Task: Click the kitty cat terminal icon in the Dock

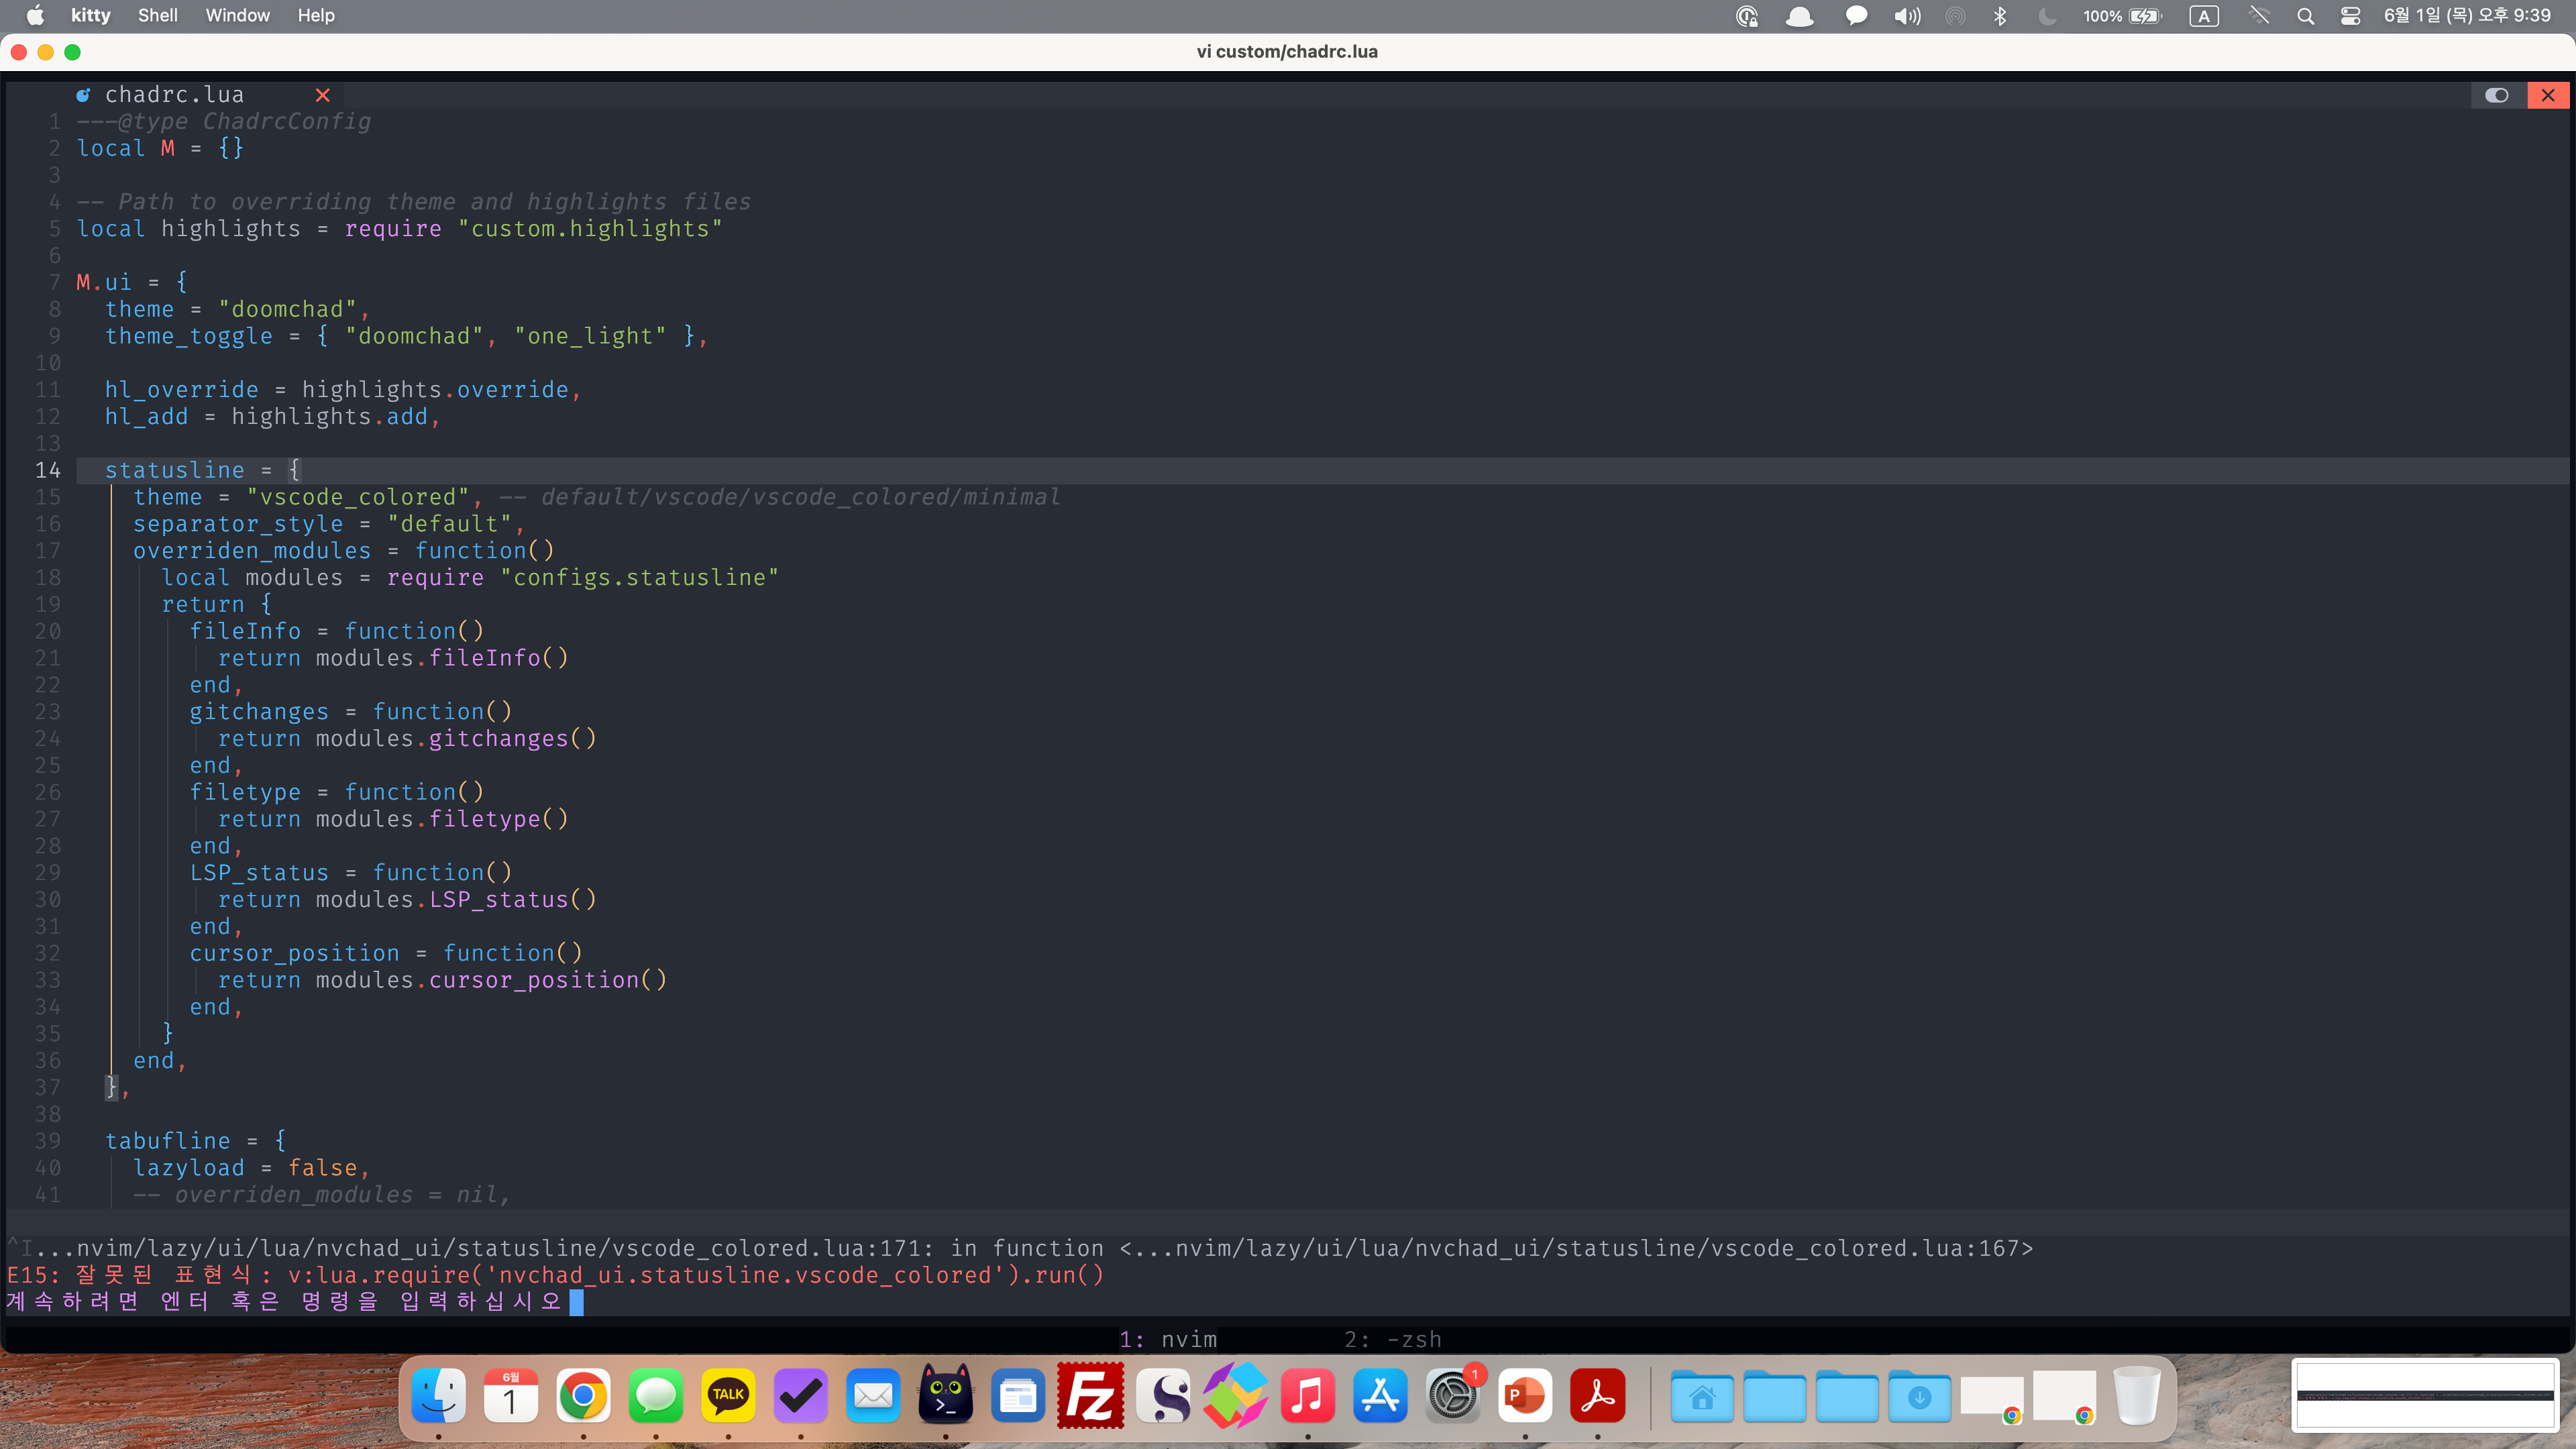Action: [945, 1397]
